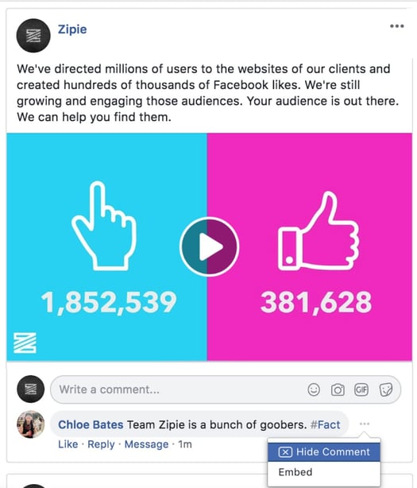Reply to Chloe Bates's comment
This screenshot has width=417, height=488.
pyautogui.click(x=101, y=444)
